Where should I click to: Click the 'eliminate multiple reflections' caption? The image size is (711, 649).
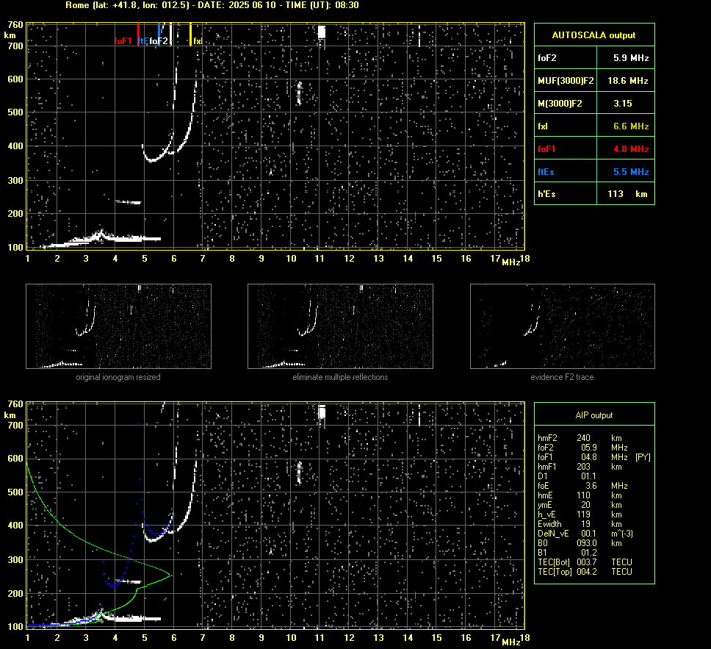[340, 377]
